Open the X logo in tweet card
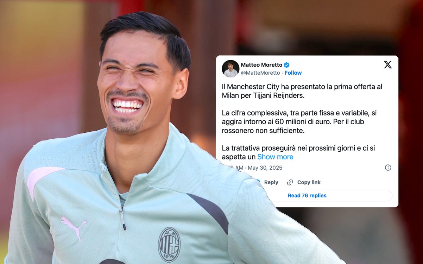Viewport: 423px width, 264px height. click(388, 65)
